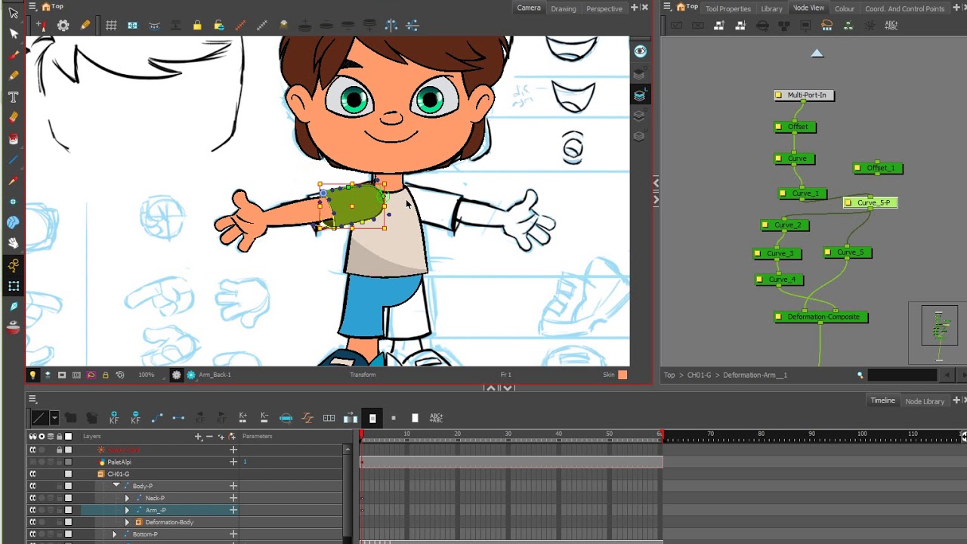Click the move nodes up icon in Node View

(719, 25)
